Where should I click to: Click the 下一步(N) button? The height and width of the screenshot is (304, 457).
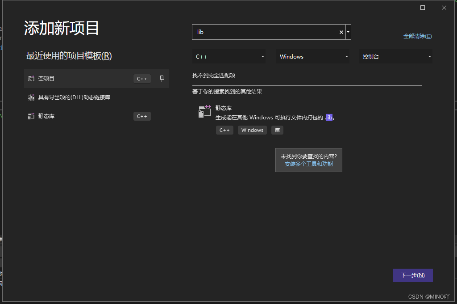click(412, 275)
